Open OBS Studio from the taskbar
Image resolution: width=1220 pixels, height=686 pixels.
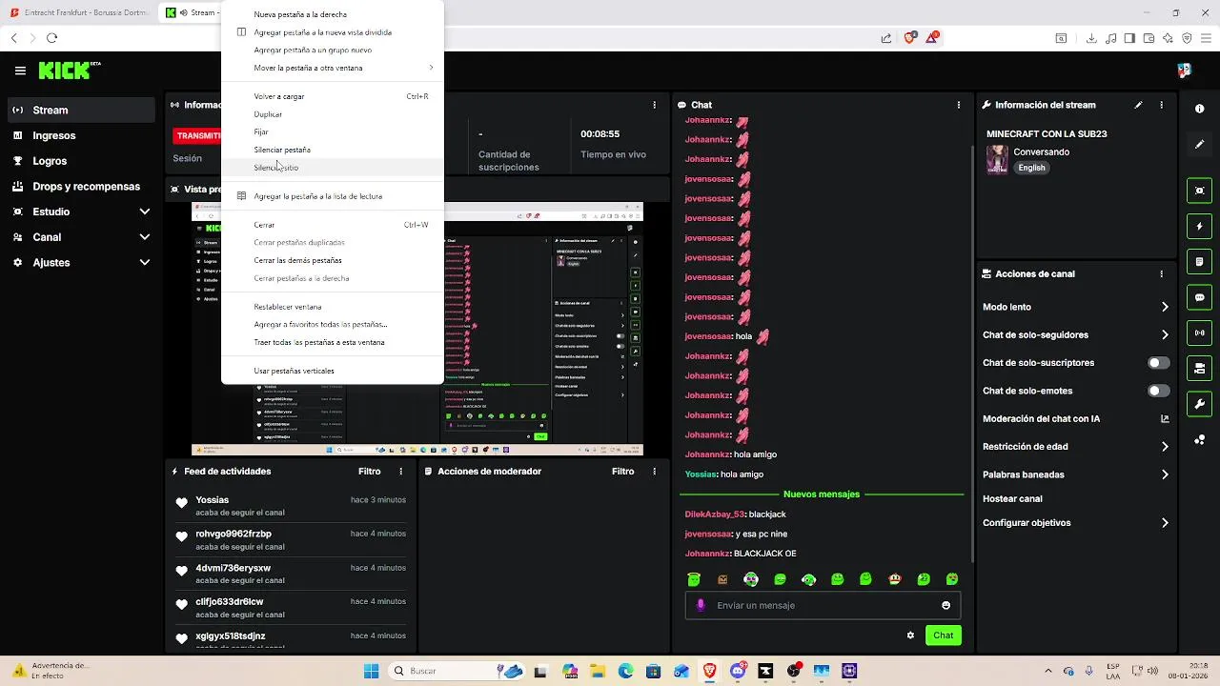pyautogui.click(x=794, y=671)
